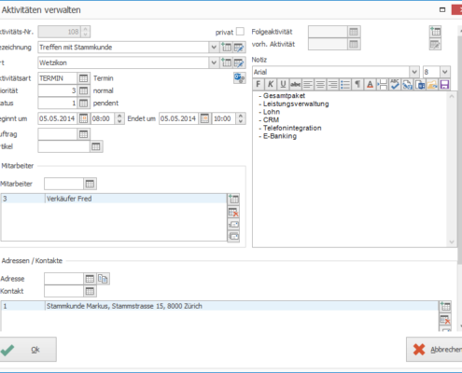The height and width of the screenshot is (373, 462).
Task: Toggle underline formatting in Notiz toolbar
Action: [283, 84]
